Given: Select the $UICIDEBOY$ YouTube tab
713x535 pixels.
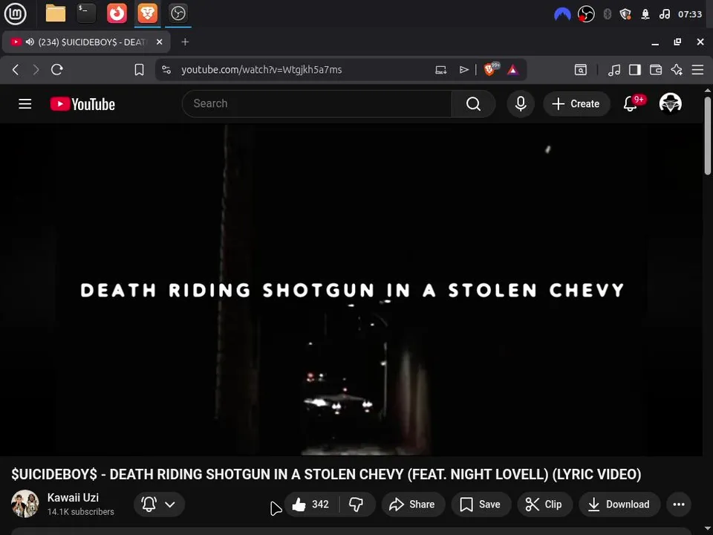Looking at the screenshot, I should pyautogui.click(x=86, y=42).
